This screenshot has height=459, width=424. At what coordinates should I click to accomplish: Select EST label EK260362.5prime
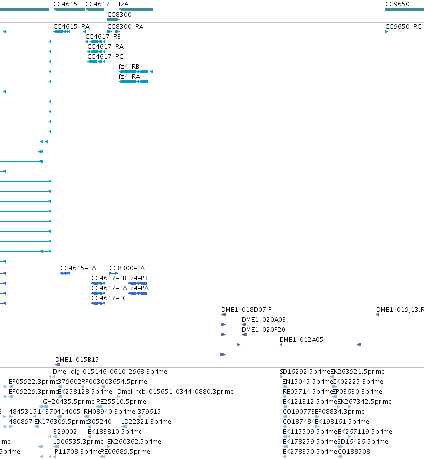click(x=134, y=442)
